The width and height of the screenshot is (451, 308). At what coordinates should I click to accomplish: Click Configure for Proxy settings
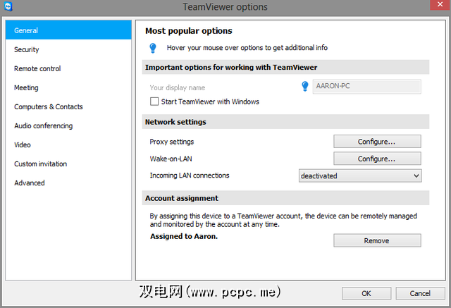click(x=377, y=142)
